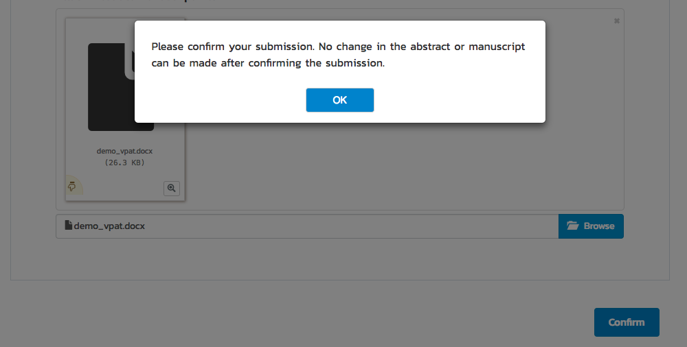Click the Browse label text
Image resolution: width=687 pixels, height=347 pixels.
599,226
